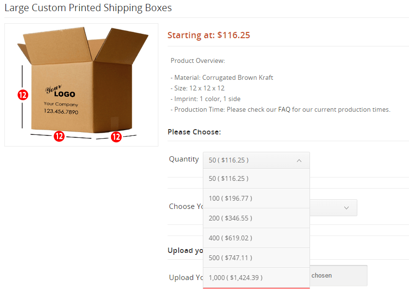Pick the 200 ( $346.55 ) quantity option
This screenshot has width=409, height=295.
pos(256,218)
